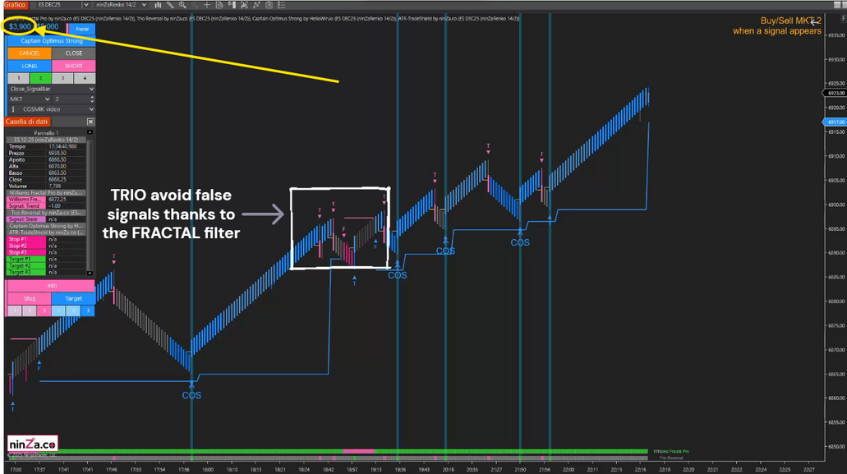
Task: Open the bar type icon in the toolbar
Action: (157, 5)
